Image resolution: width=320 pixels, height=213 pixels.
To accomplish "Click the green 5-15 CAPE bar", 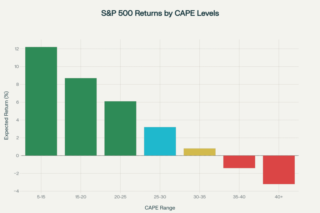I will point(41,101).
